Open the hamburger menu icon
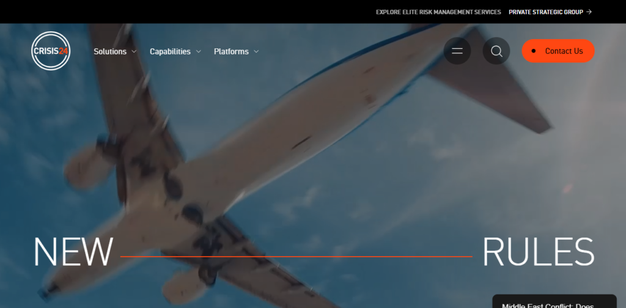This screenshot has height=308, width=626. (457, 51)
